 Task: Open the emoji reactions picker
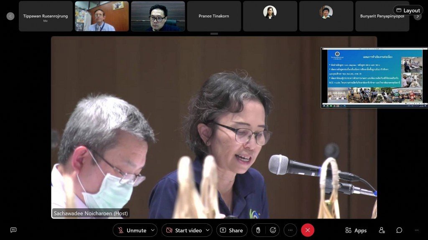(273, 230)
